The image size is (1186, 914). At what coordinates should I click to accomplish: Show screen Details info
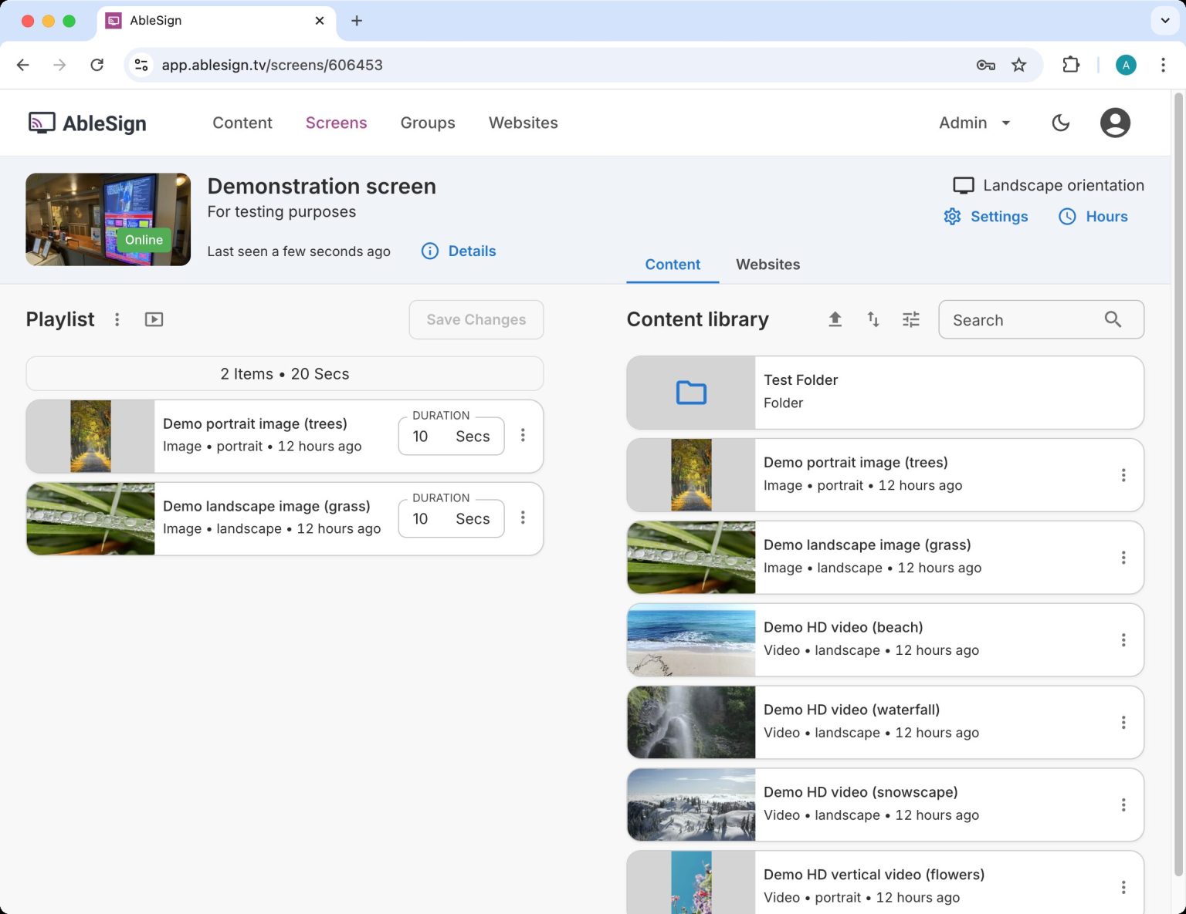[459, 251]
